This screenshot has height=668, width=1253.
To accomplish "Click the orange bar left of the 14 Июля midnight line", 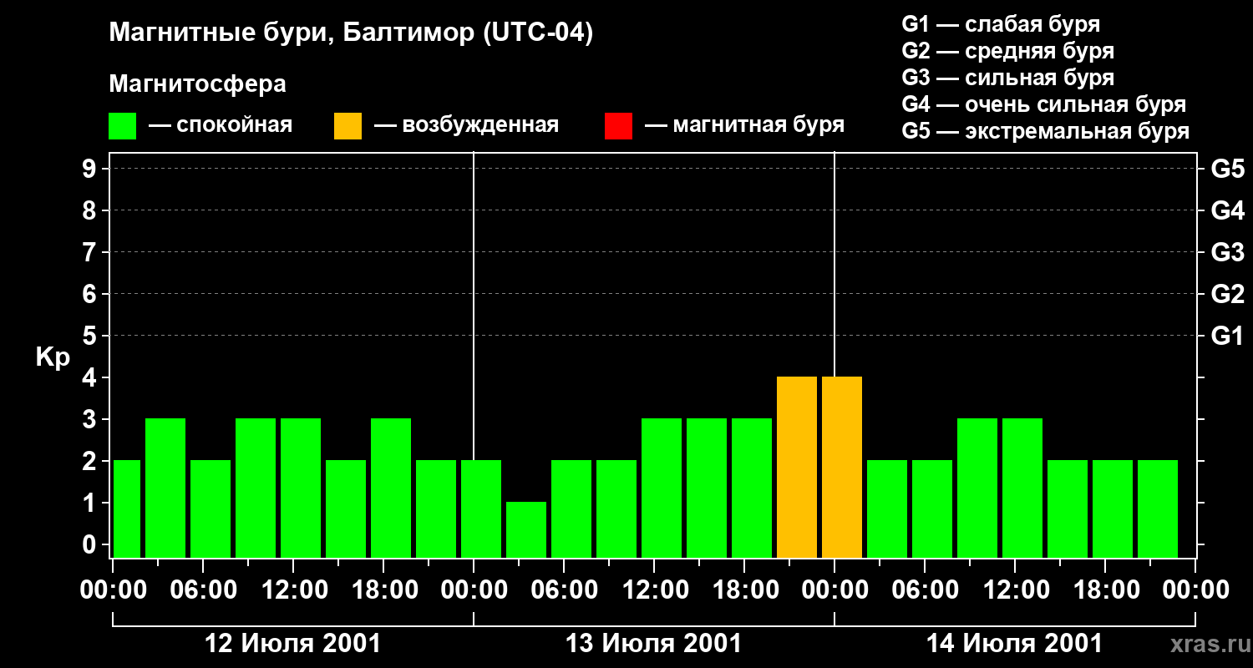I will tap(797, 467).
